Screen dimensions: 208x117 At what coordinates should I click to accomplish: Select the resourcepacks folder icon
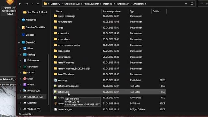tap(56, 22)
